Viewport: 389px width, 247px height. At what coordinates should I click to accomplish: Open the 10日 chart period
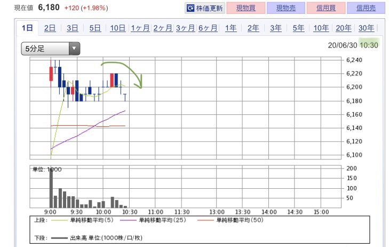[x=117, y=28]
